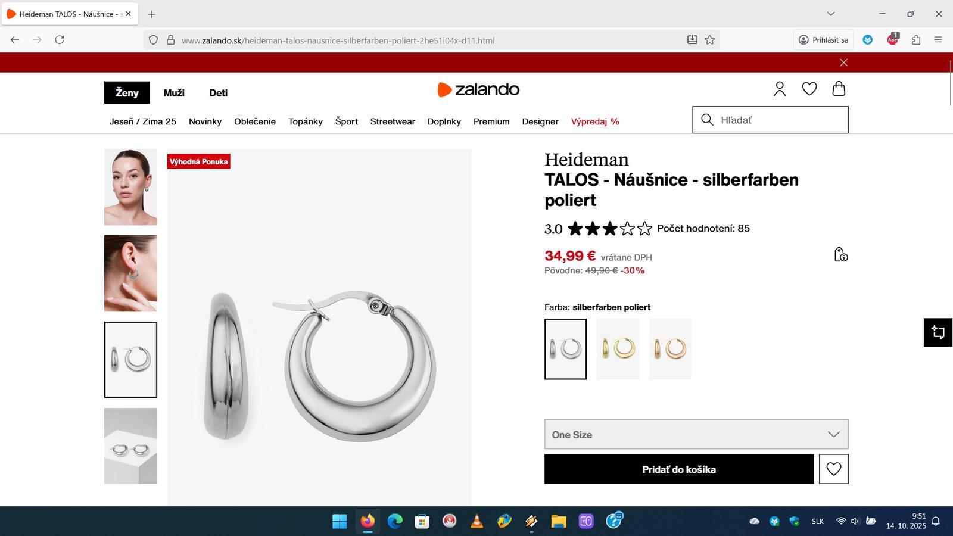The width and height of the screenshot is (953, 536).
Task: Expand the One Size dropdown
Action: point(696,435)
